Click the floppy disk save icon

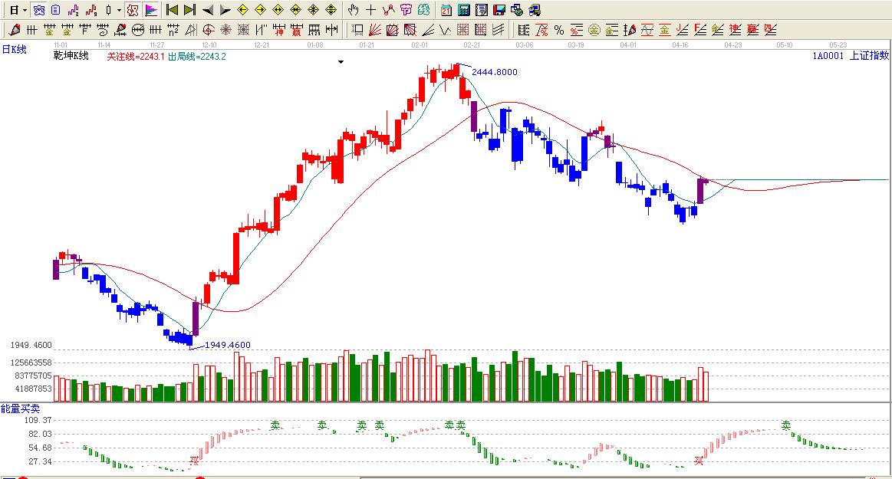(499, 10)
